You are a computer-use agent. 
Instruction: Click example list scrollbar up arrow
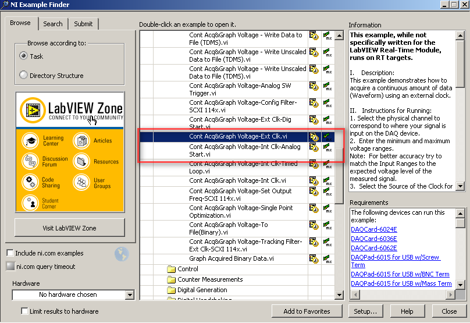pos(339,36)
